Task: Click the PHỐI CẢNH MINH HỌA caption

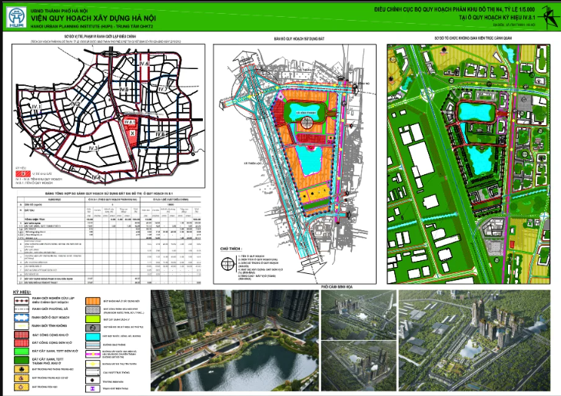Action: [337, 287]
